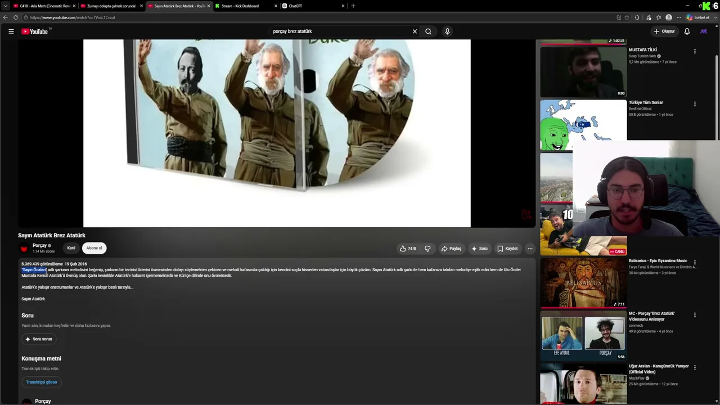720x405 pixels.
Task: Switch to the ChatGPT tab
Action: (314, 6)
